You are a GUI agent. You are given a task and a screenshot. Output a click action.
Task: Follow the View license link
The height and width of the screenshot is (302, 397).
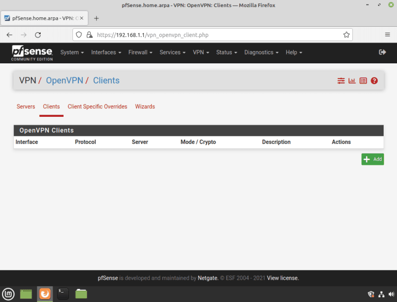point(283,278)
